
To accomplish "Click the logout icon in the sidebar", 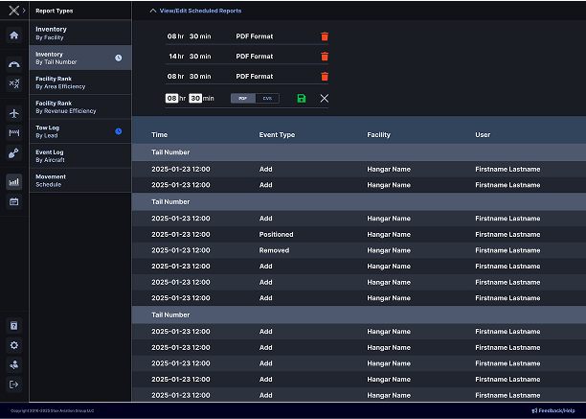I will point(13,384).
